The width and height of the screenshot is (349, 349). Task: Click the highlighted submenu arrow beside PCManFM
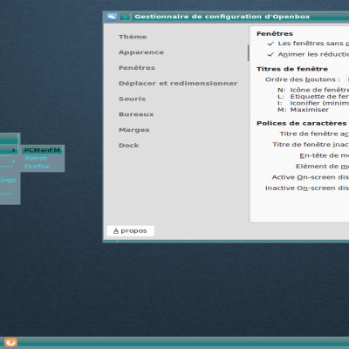14,150
